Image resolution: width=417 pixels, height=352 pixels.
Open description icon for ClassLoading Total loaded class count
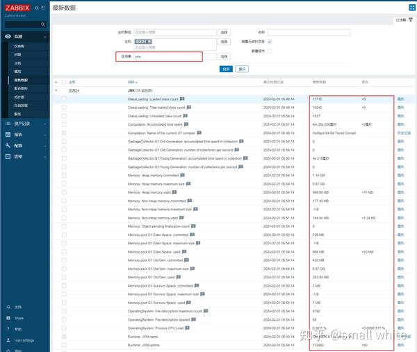189,108
